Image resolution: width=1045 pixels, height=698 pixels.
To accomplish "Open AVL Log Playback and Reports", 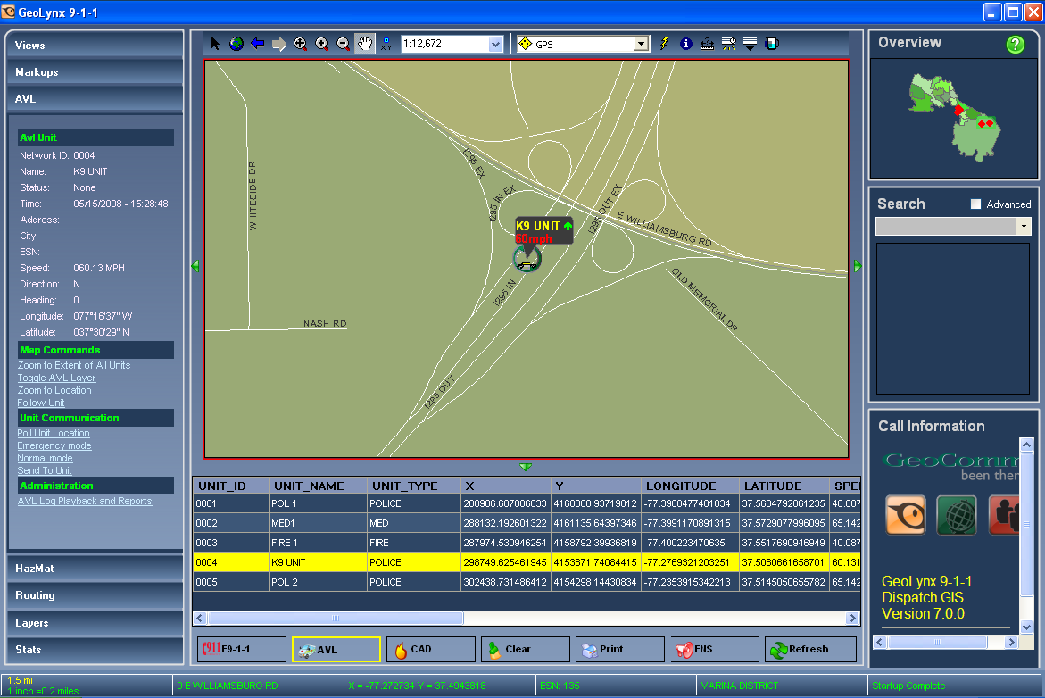I will (x=85, y=501).
